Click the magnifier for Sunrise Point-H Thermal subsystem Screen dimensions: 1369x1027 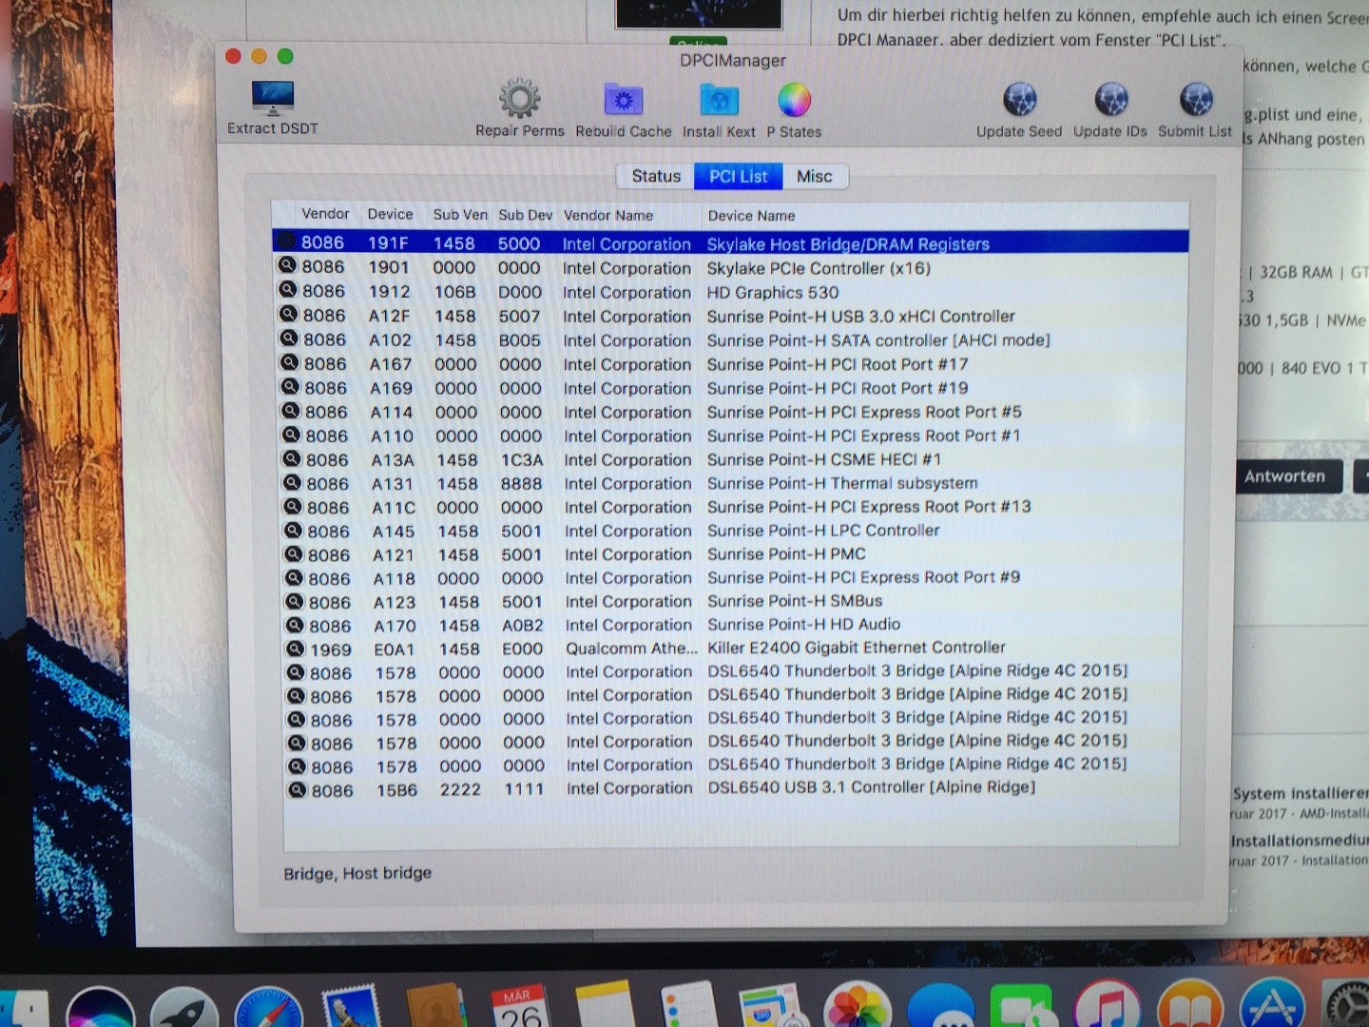292,482
